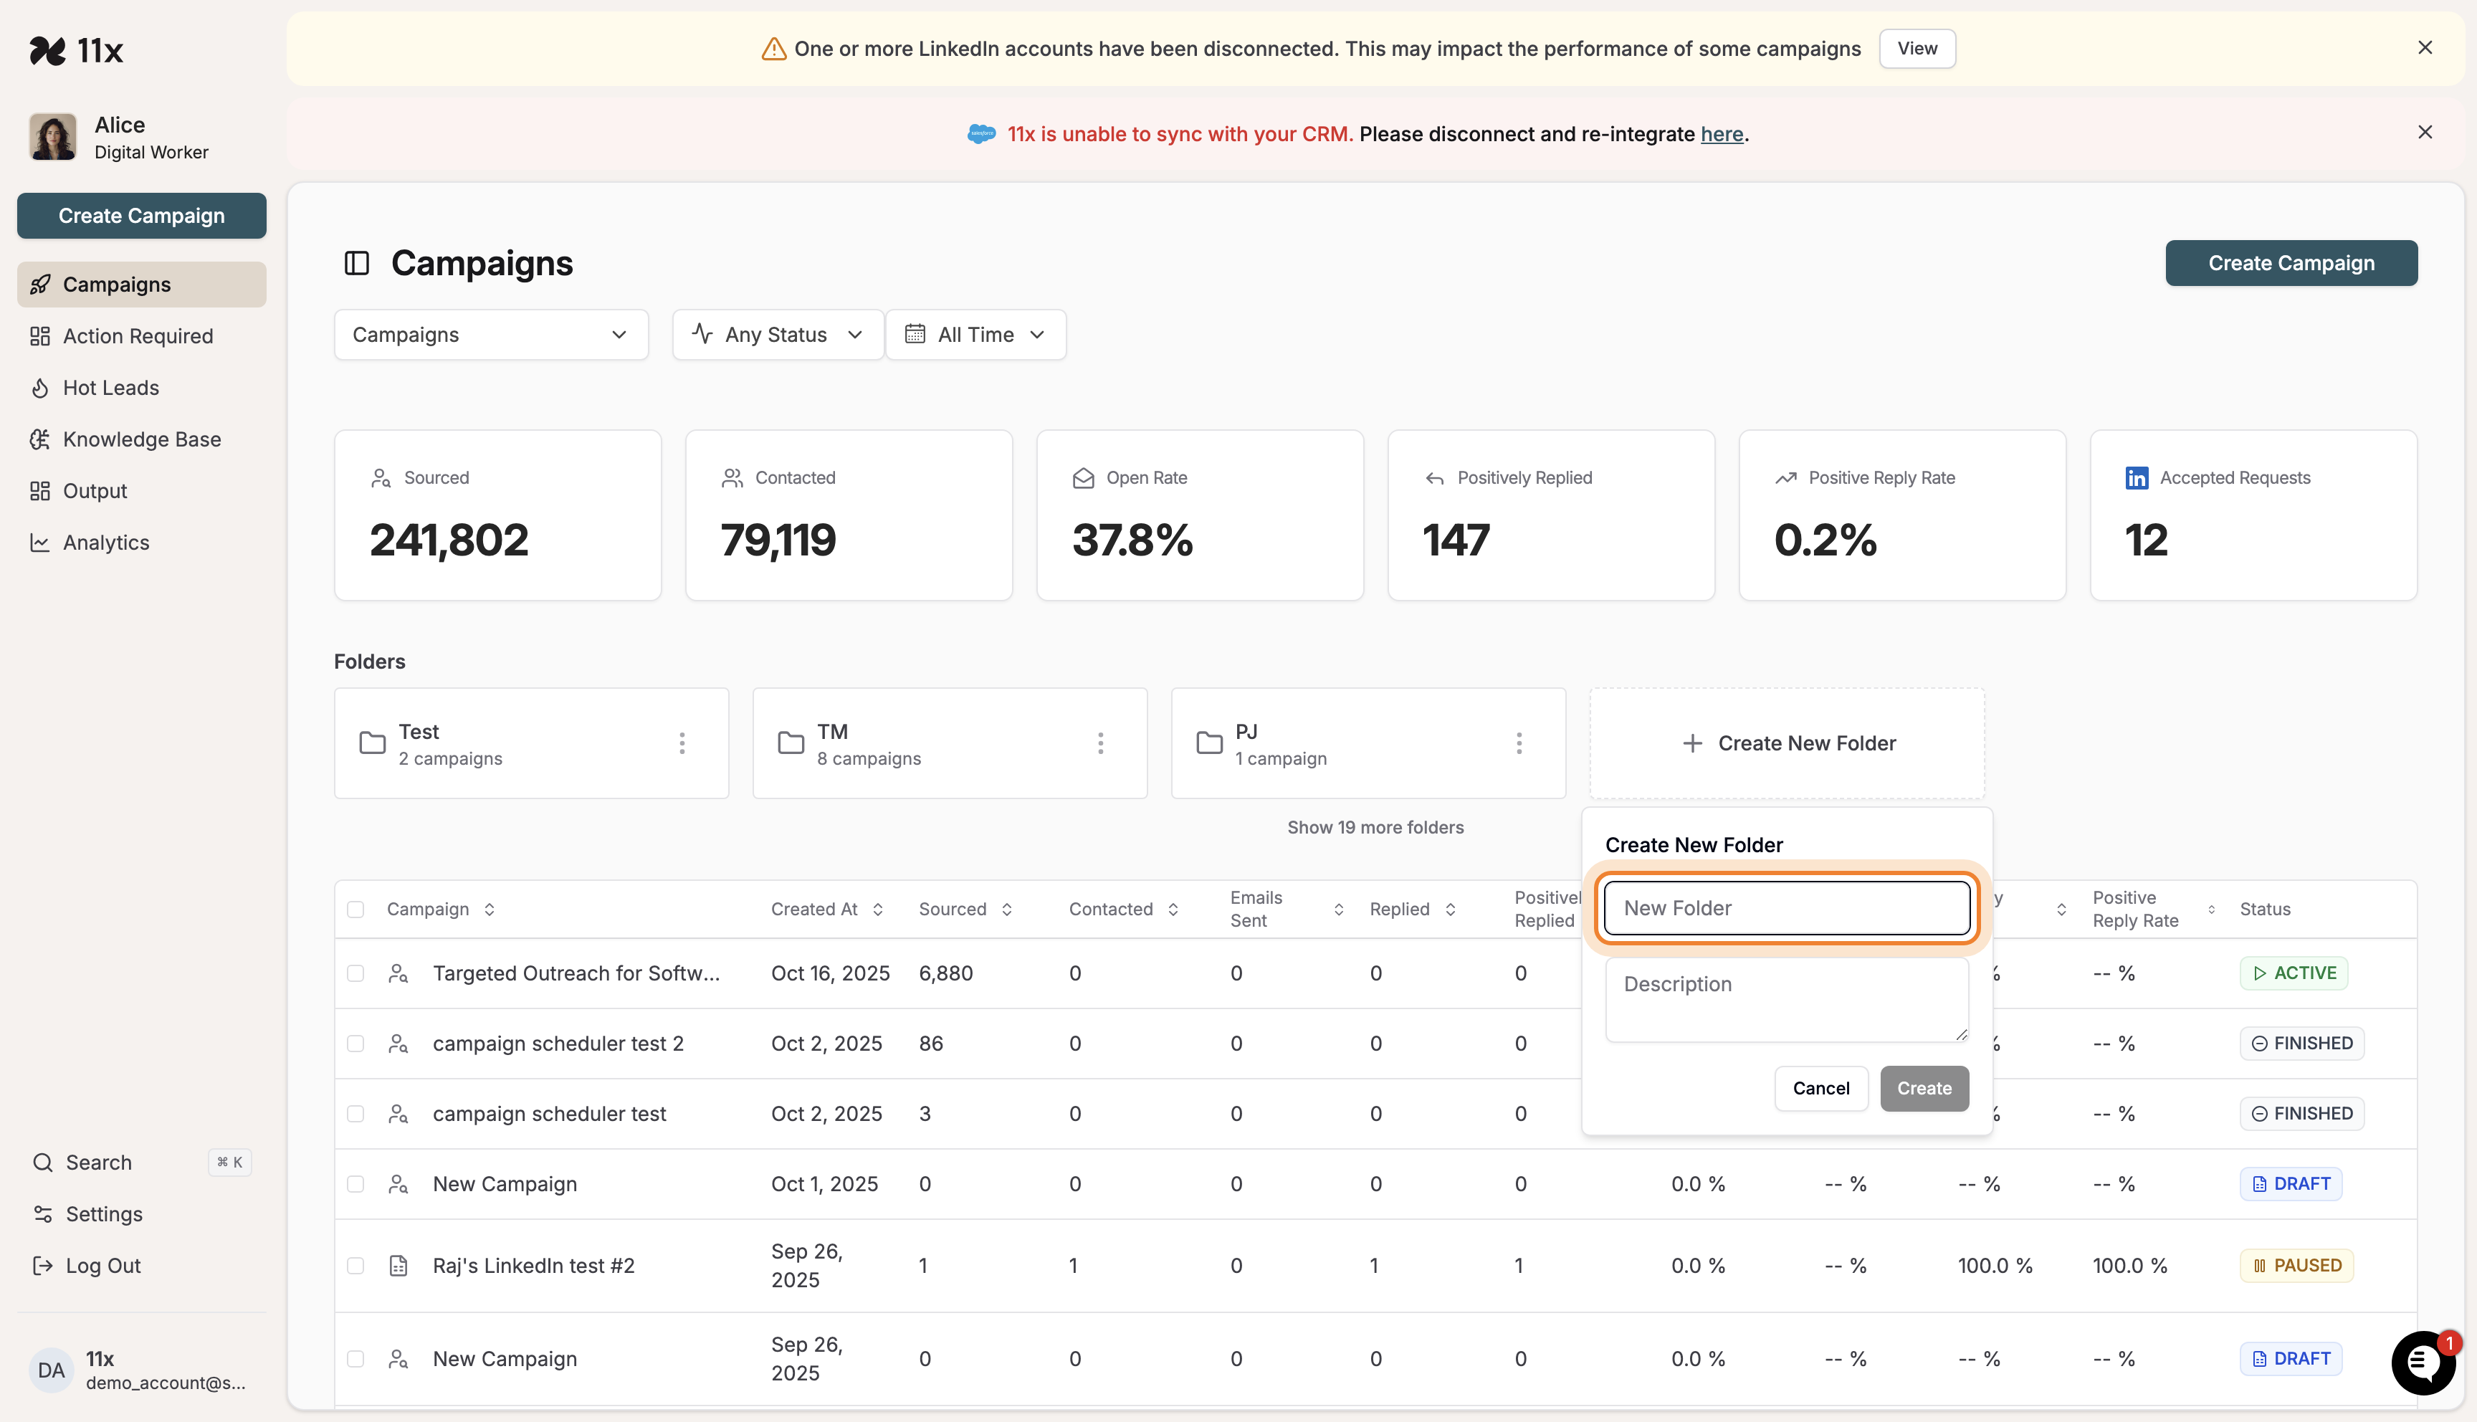Image resolution: width=2477 pixels, height=1422 pixels.
Task: Open three-dot menu on TM folder
Action: pyautogui.click(x=1100, y=743)
